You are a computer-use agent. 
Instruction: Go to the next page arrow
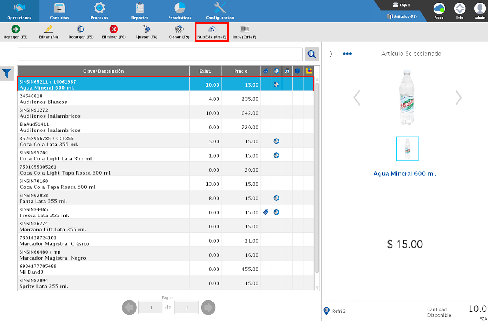(208, 308)
